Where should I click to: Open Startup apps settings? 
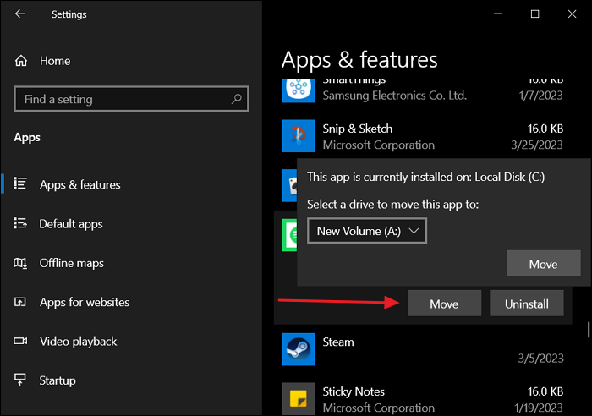(58, 380)
